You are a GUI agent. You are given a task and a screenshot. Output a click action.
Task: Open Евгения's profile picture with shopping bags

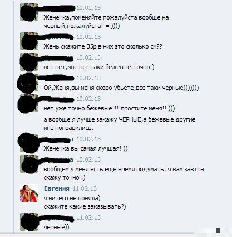click(29, 193)
